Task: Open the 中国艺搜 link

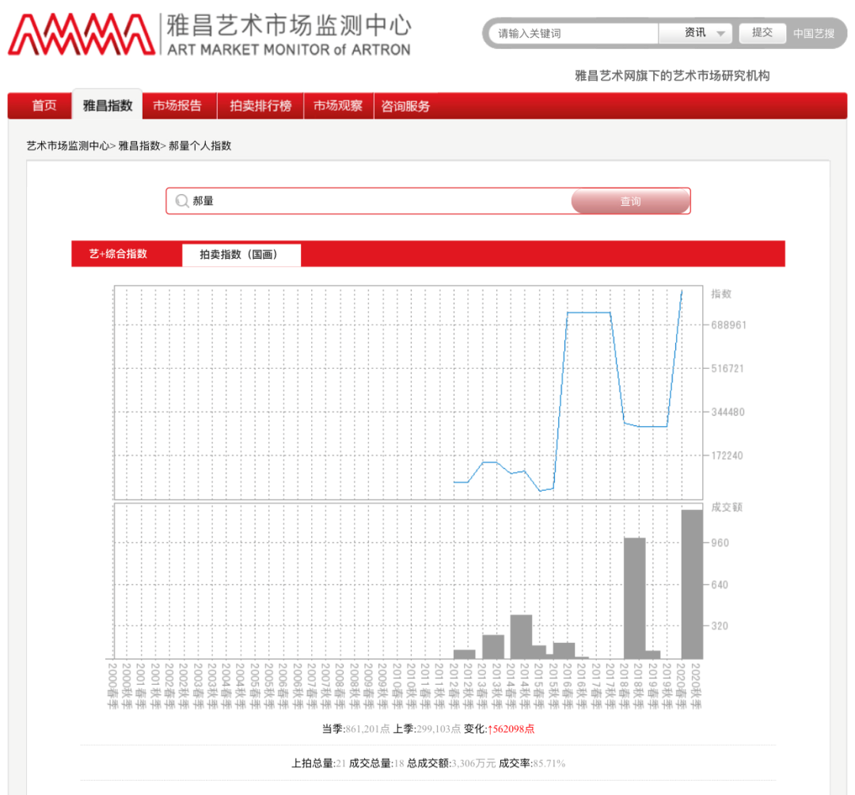Action: point(814,33)
